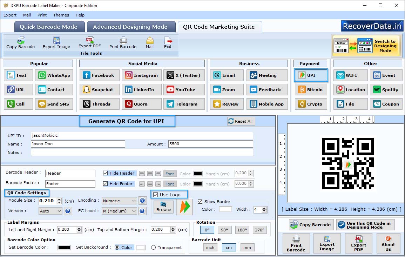Screen dimensions: 405x257
Task: Select the Threads QR code type
Action: coord(100,104)
